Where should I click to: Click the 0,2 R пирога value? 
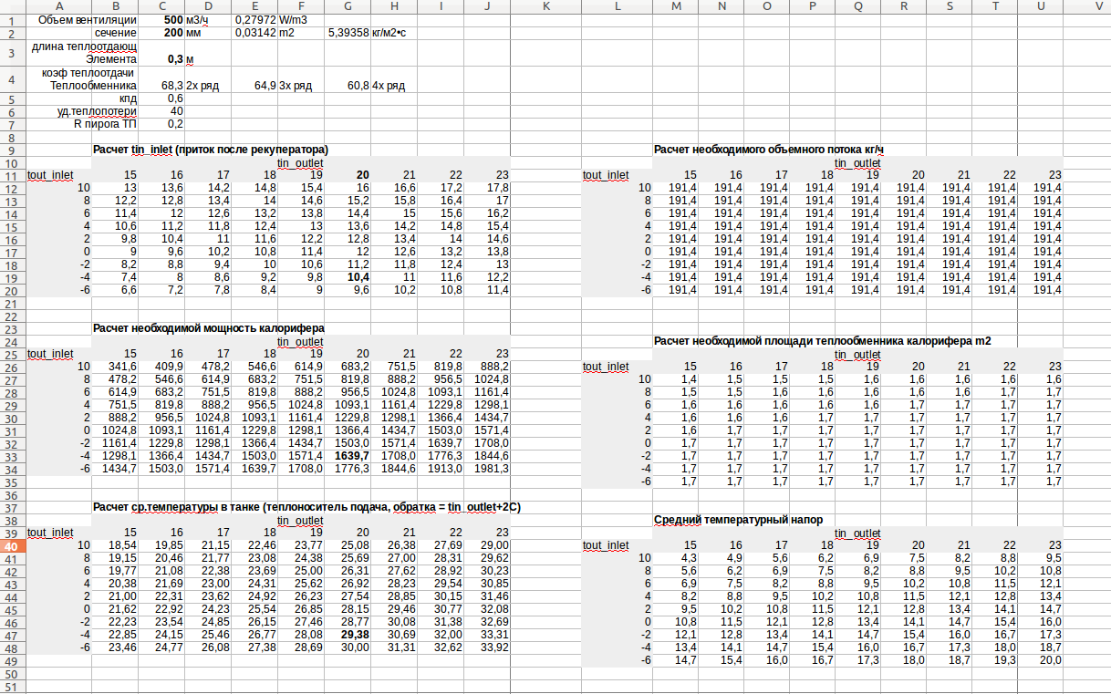coord(175,124)
